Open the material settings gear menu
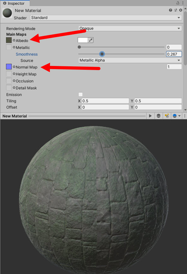Viewport: 187px width, 274px height. (181, 10)
